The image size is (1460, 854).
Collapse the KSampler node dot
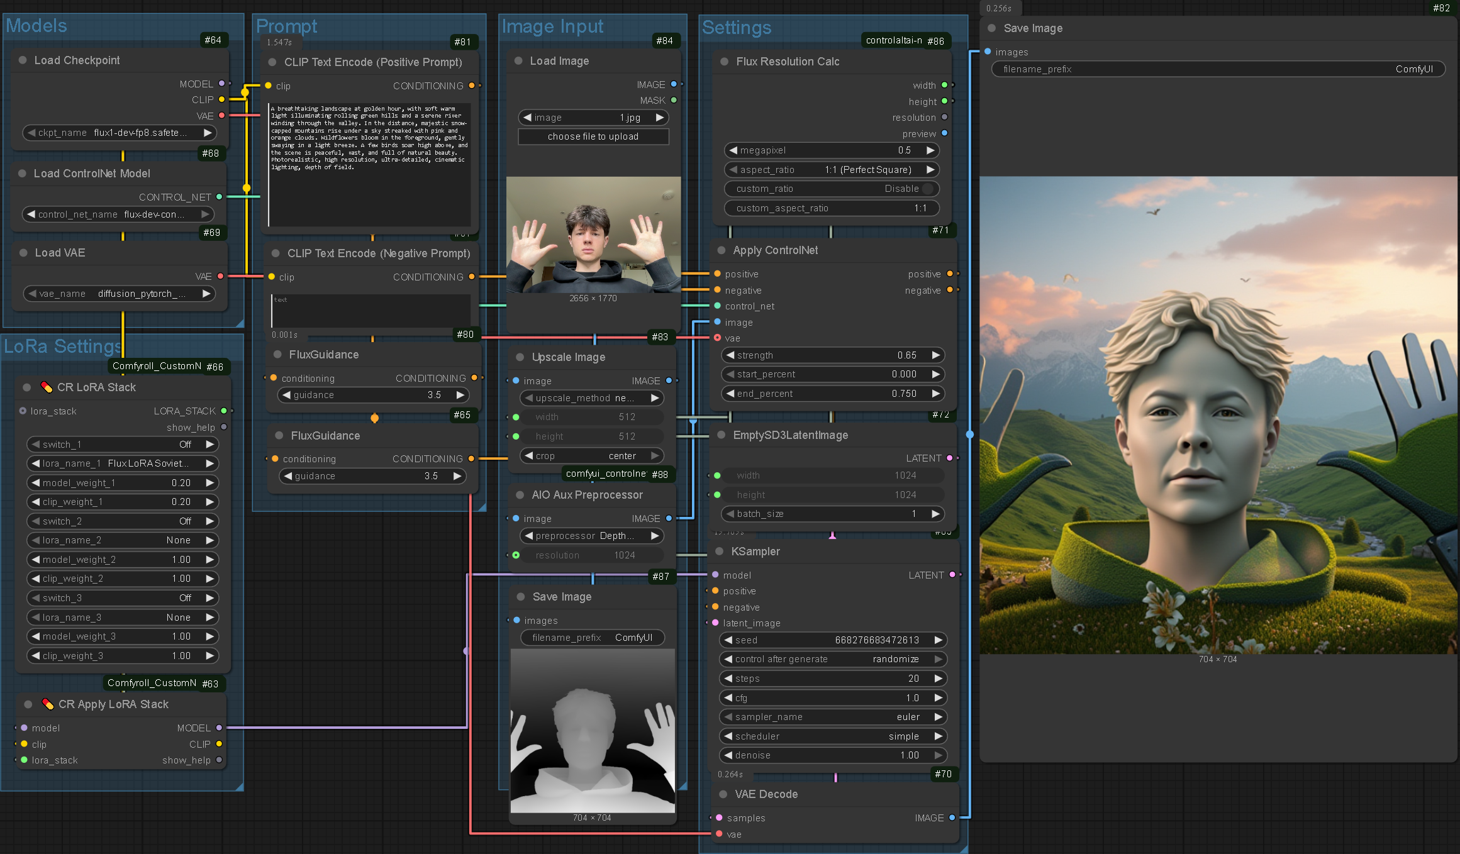pyautogui.click(x=720, y=552)
